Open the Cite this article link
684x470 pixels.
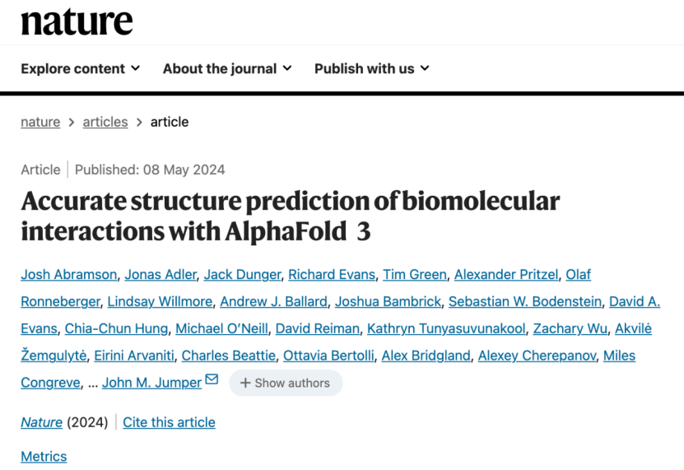pos(169,422)
